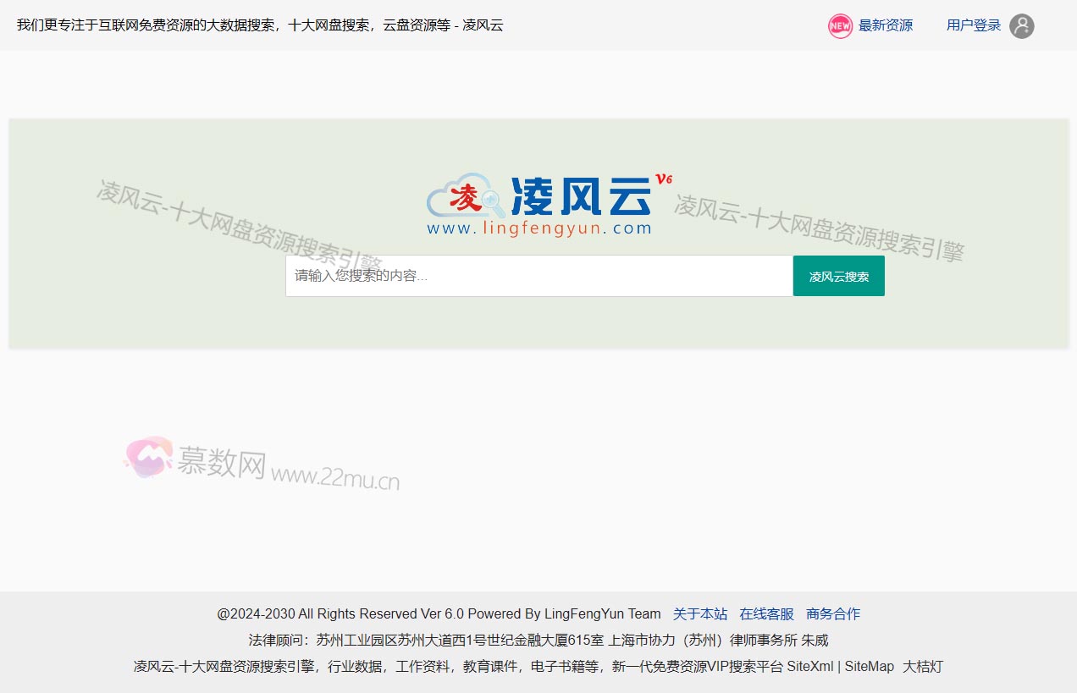This screenshot has width=1077, height=693.
Task: Open user profile via the avatar icon
Action: point(1021,26)
